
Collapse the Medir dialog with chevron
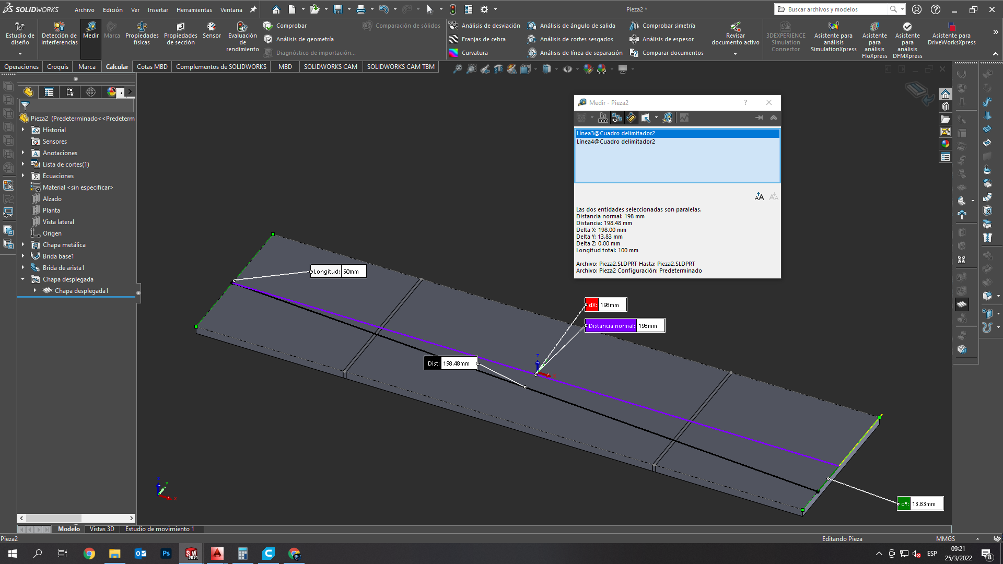(774, 118)
